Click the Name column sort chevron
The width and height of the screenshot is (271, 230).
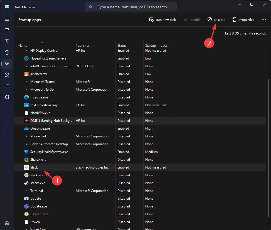coord(43,42)
